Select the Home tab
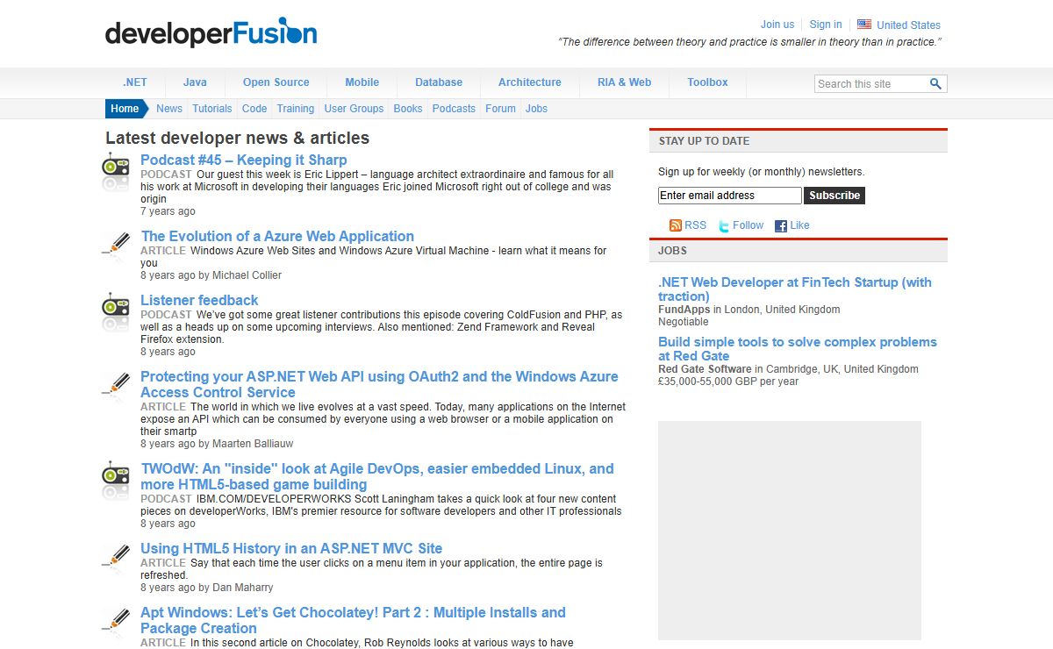 (125, 109)
